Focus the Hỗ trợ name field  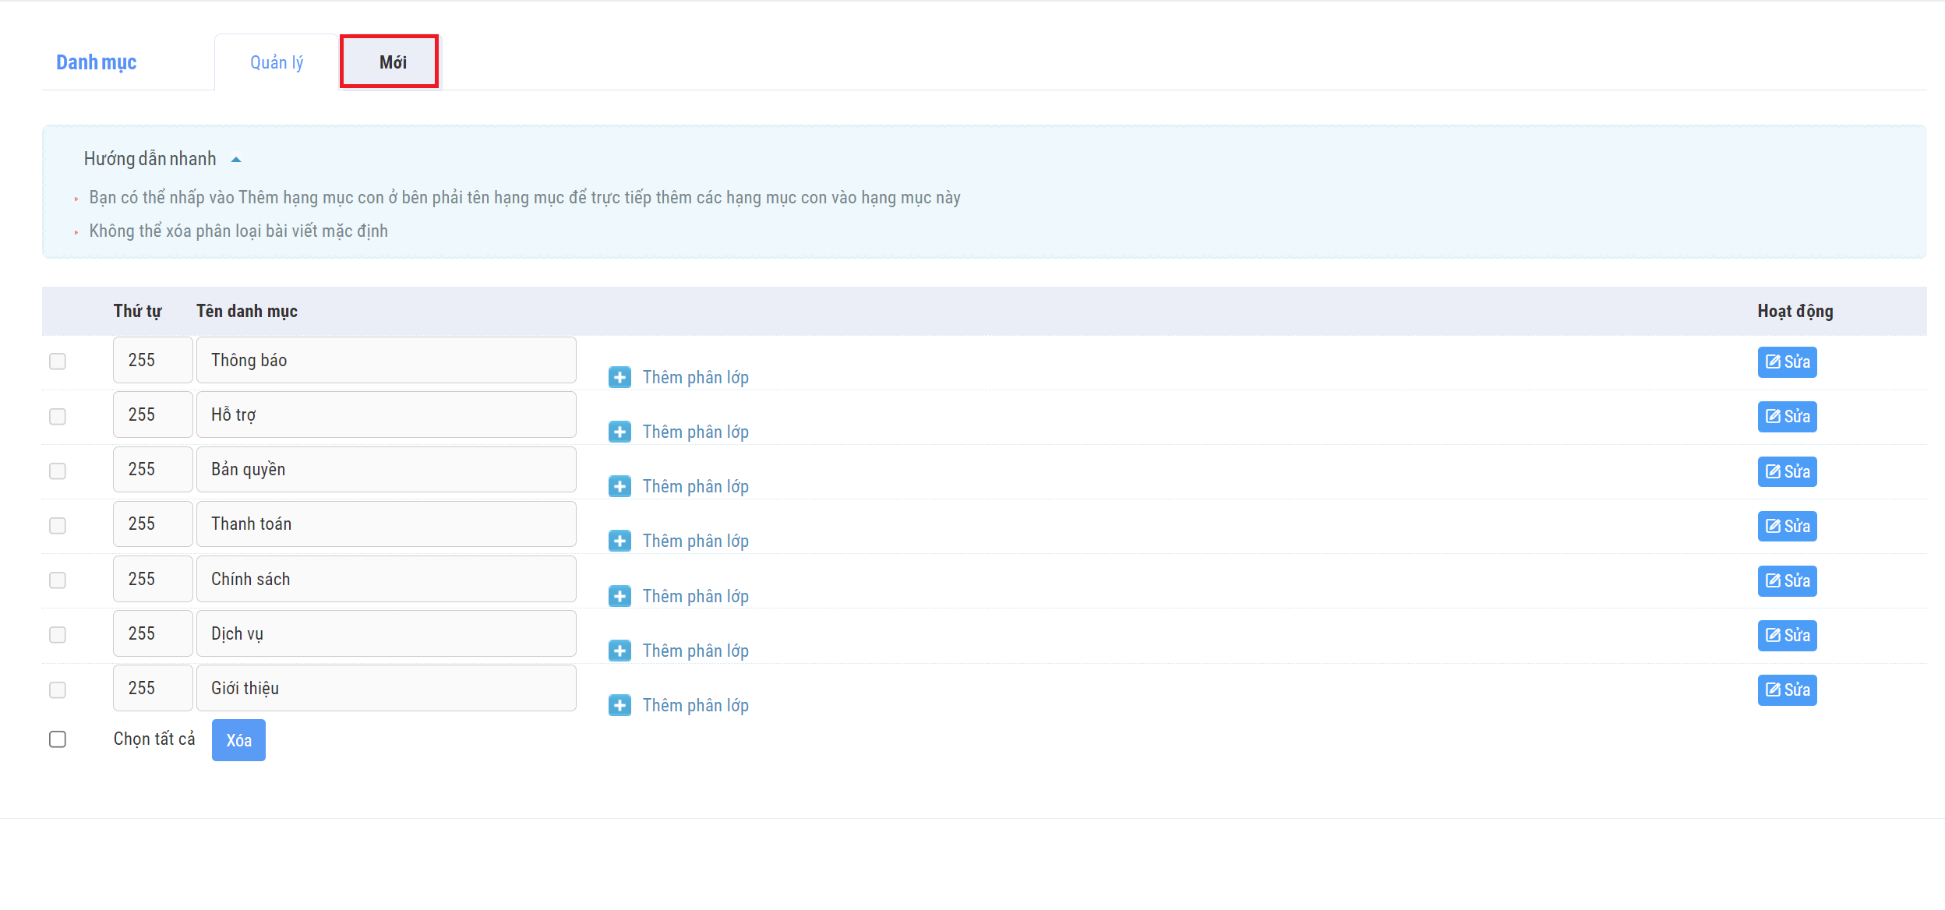coord(386,415)
